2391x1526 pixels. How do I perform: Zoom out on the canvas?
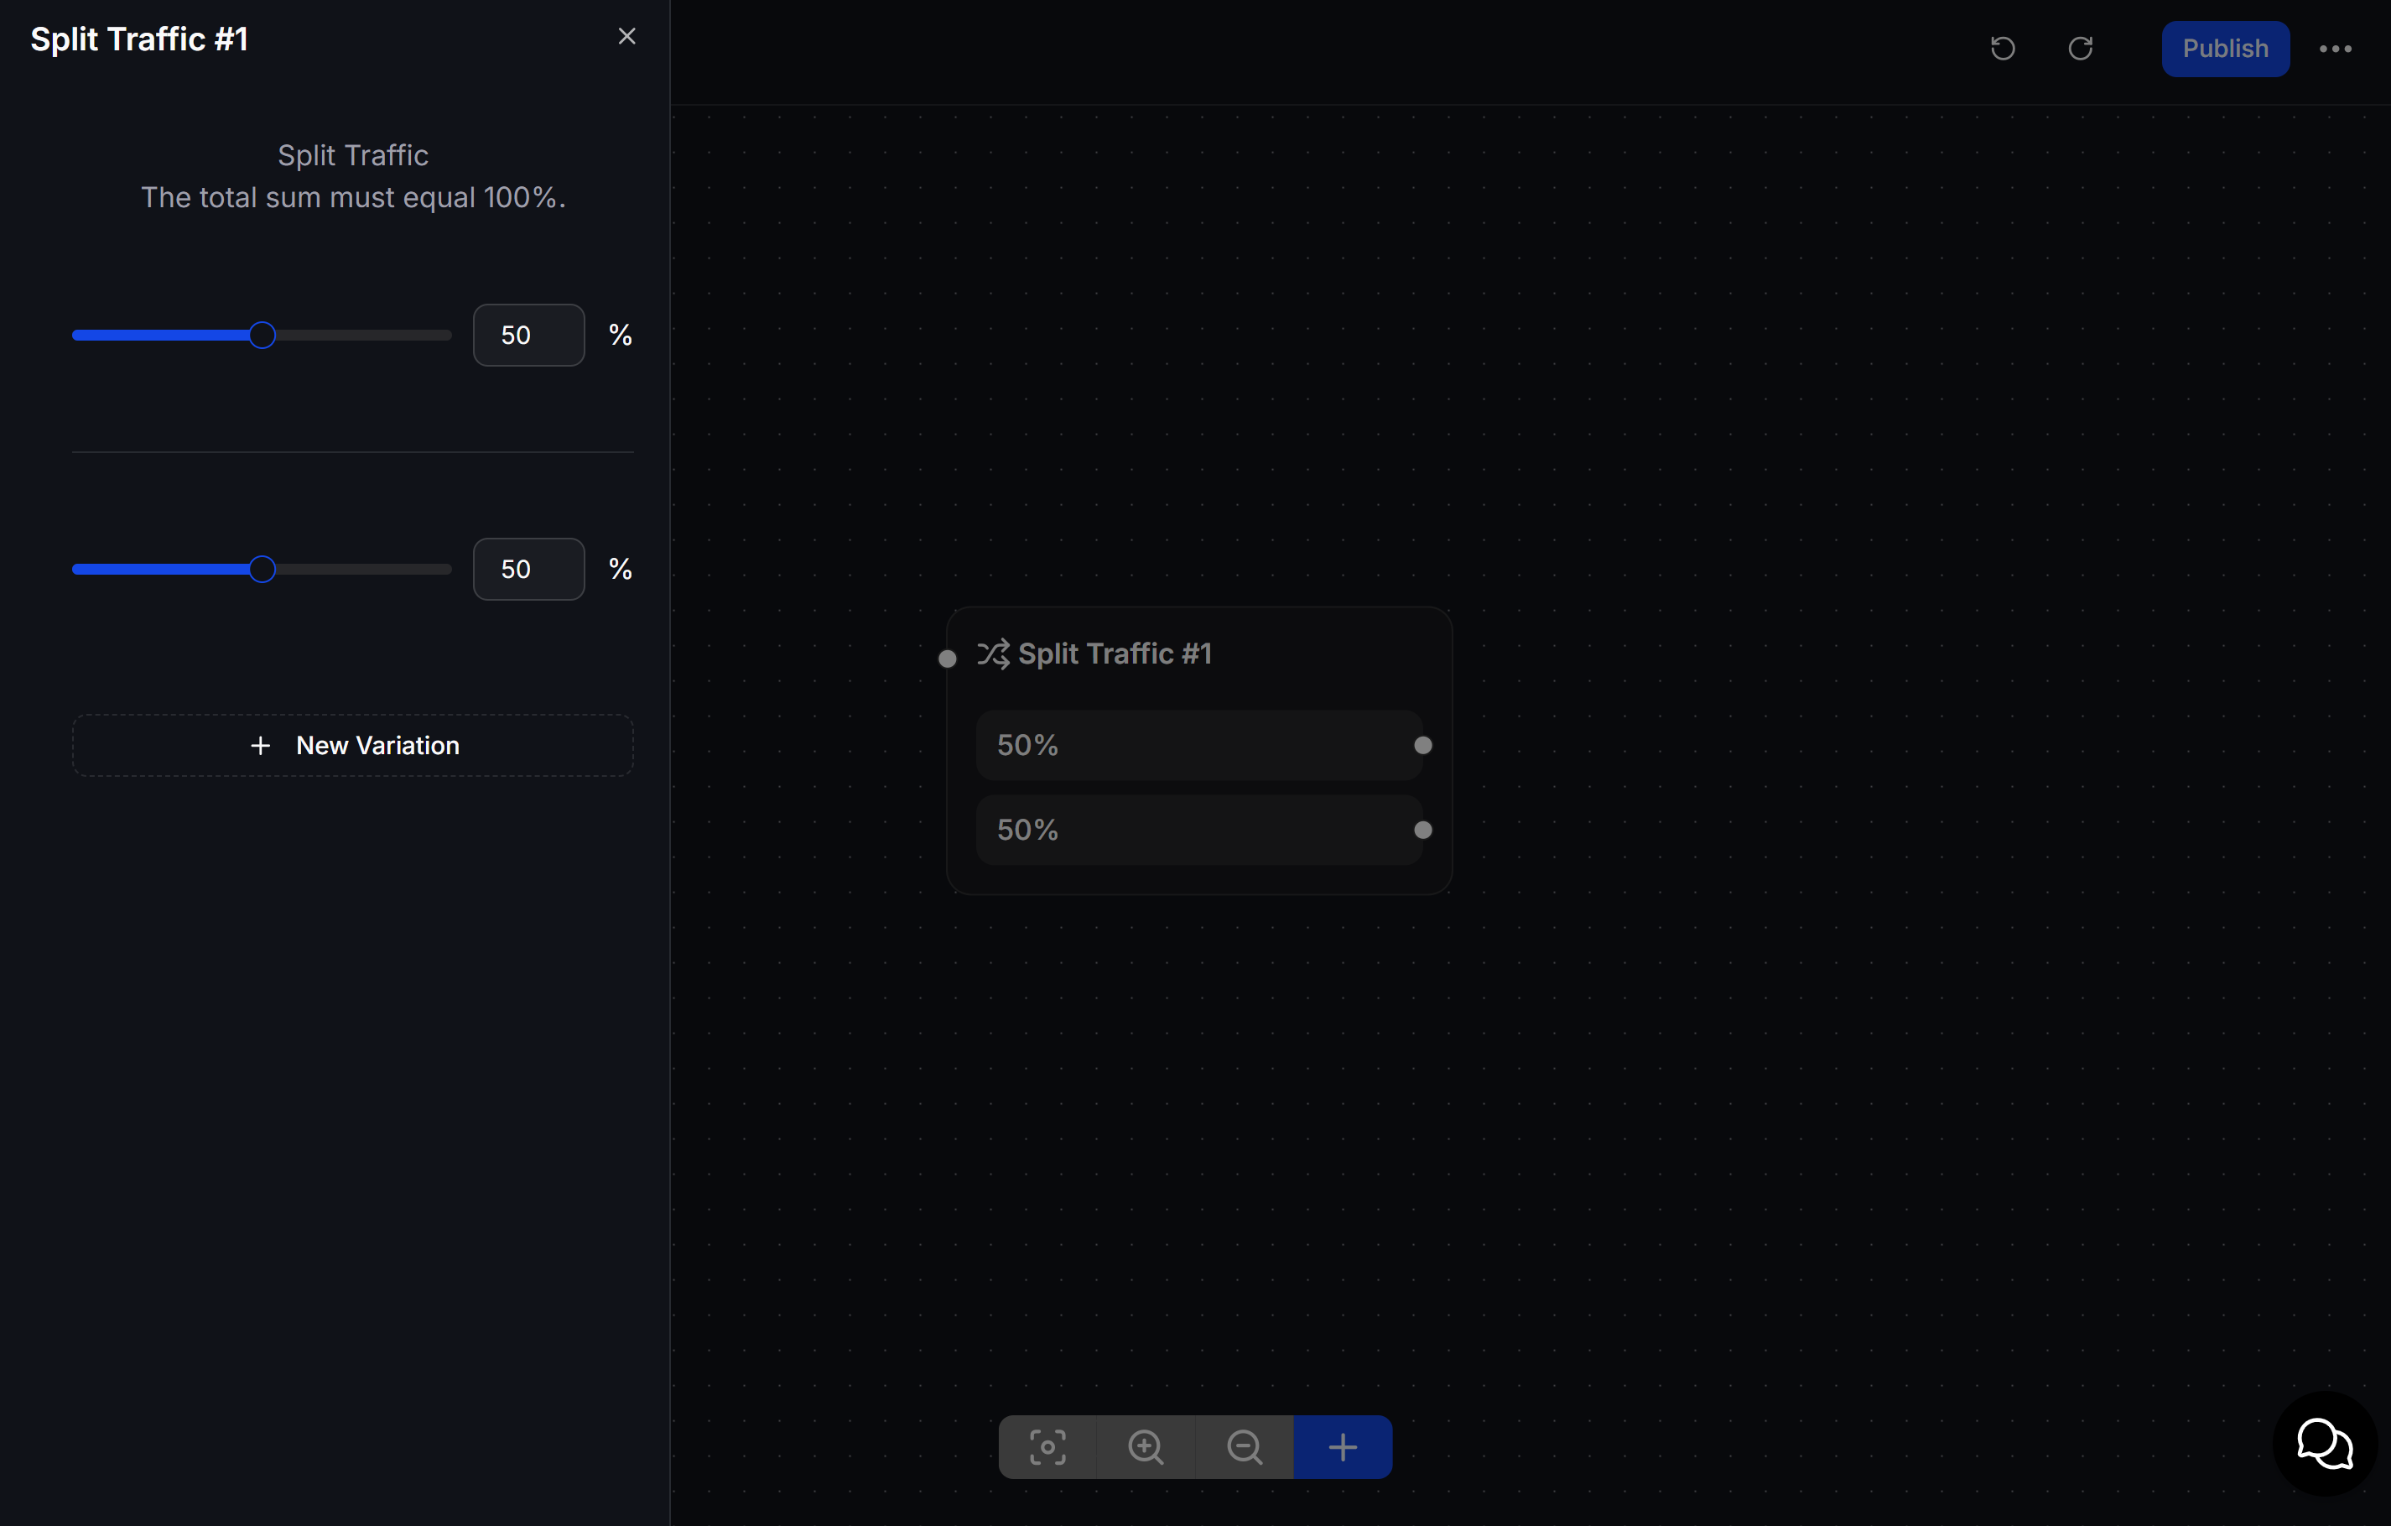(1245, 1446)
